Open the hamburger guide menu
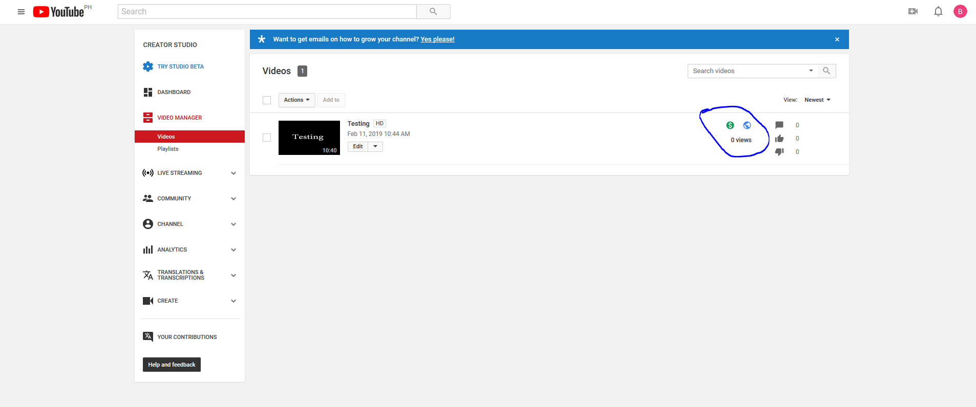This screenshot has height=407, width=976. [21, 12]
